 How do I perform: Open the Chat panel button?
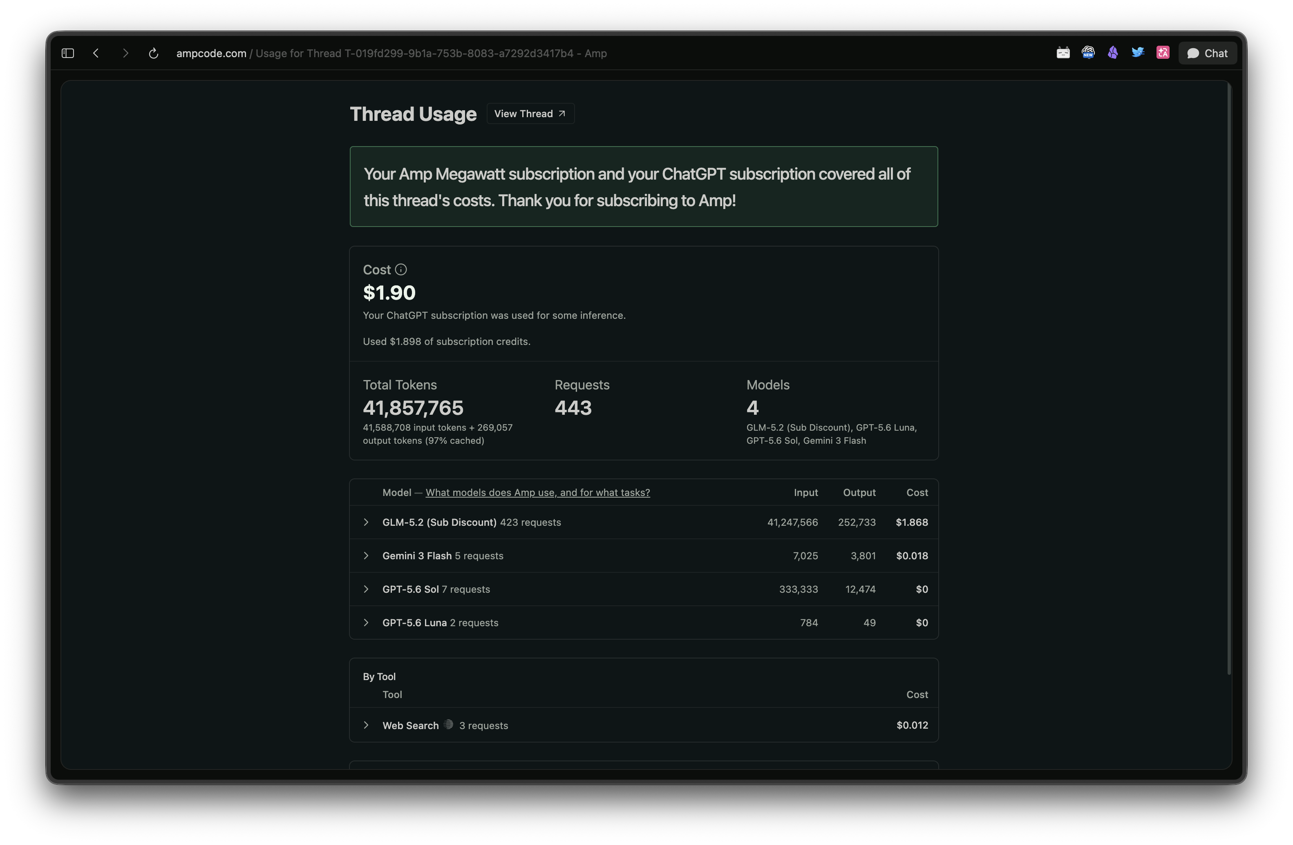(1207, 53)
